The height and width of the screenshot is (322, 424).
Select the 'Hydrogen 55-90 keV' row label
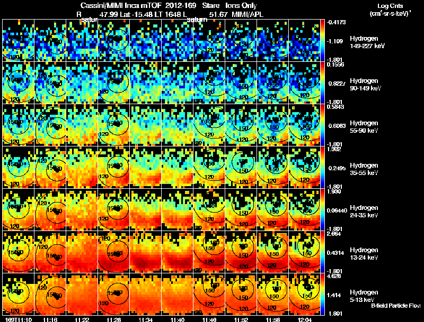coord(364,127)
